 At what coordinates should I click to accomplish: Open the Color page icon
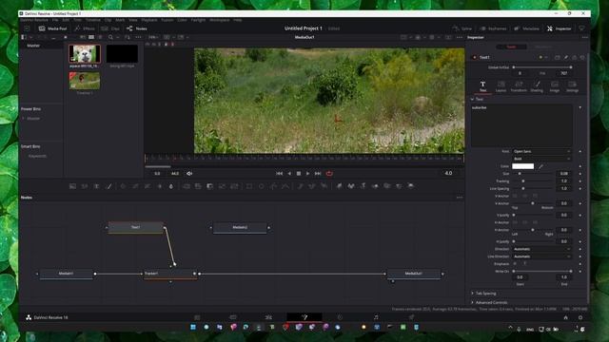point(340,317)
